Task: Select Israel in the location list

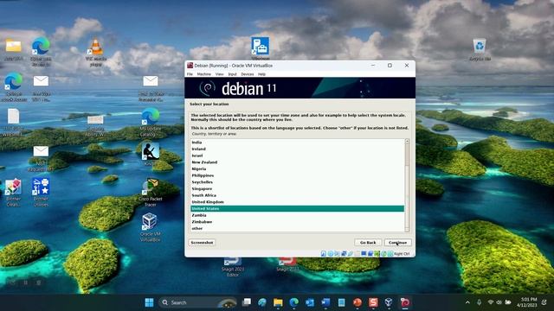Action: [x=297, y=155]
